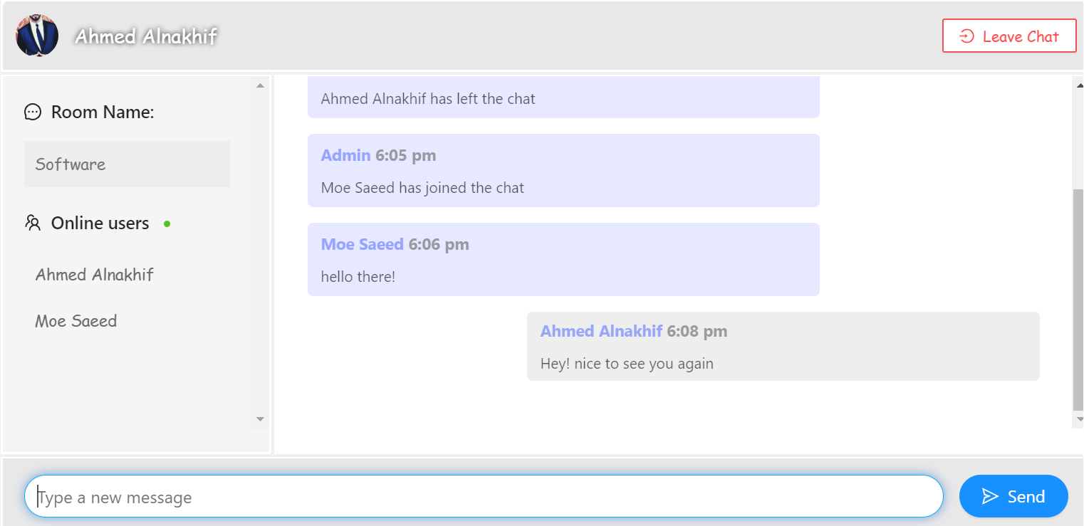This screenshot has width=1084, height=526.
Task: Click the down arrow on the sidebar scrollbar
Action: (x=260, y=419)
